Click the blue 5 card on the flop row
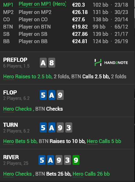 tap(43, 95)
